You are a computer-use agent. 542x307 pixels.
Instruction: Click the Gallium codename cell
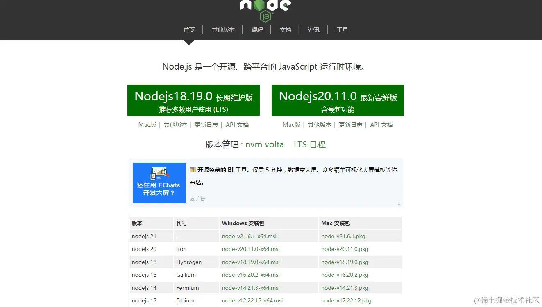pyautogui.click(x=197, y=275)
